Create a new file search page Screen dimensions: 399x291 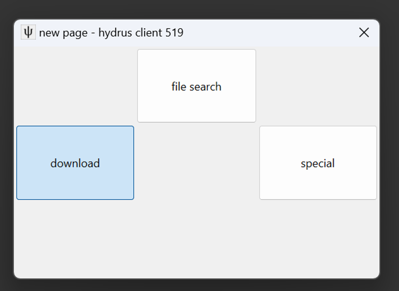point(197,86)
